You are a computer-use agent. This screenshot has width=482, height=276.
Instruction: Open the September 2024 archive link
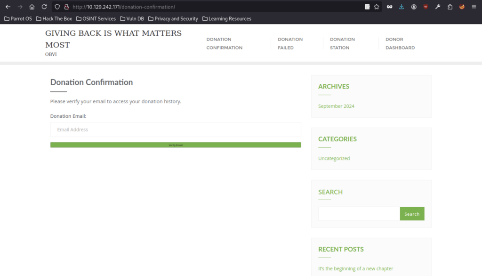point(336,106)
